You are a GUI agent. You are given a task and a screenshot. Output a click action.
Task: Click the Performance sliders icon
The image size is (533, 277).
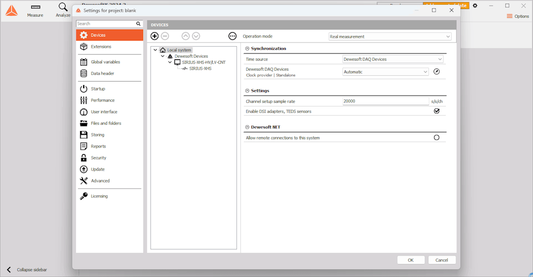coord(84,100)
